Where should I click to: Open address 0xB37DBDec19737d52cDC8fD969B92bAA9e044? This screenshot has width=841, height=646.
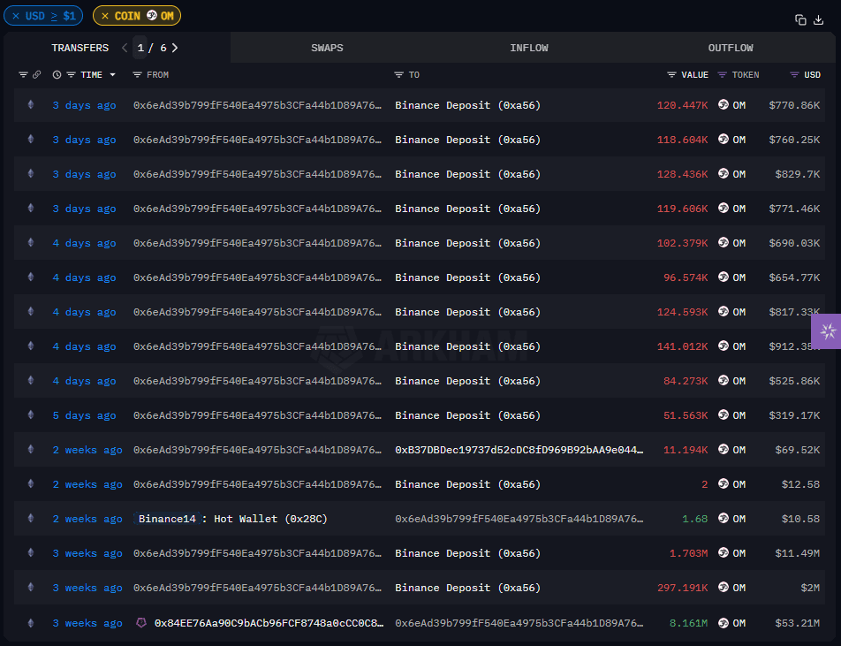(x=519, y=450)
